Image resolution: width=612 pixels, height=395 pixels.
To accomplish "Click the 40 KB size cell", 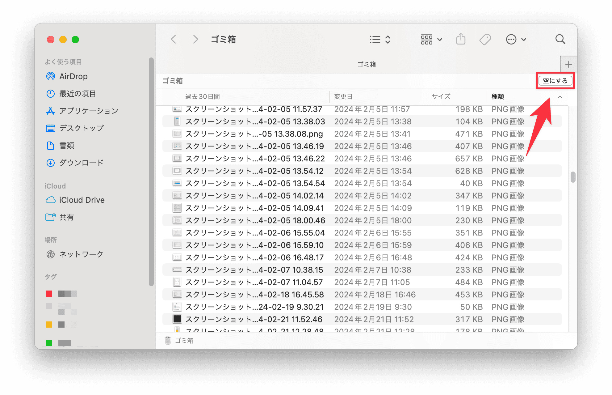I will [x=471, y=183].
